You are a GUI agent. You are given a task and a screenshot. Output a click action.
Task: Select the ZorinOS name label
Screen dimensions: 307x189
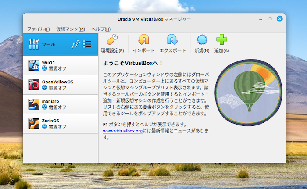pos(50,121)
